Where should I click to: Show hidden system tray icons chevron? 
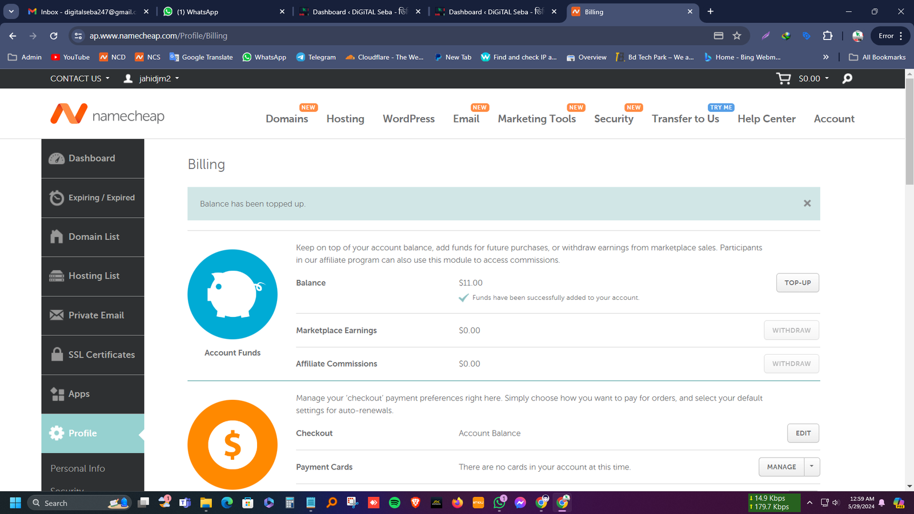(x=809, y=503)
